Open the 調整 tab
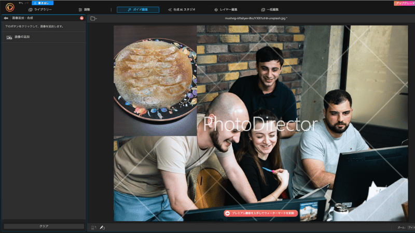The image size is (415, 233). [84, 9]
